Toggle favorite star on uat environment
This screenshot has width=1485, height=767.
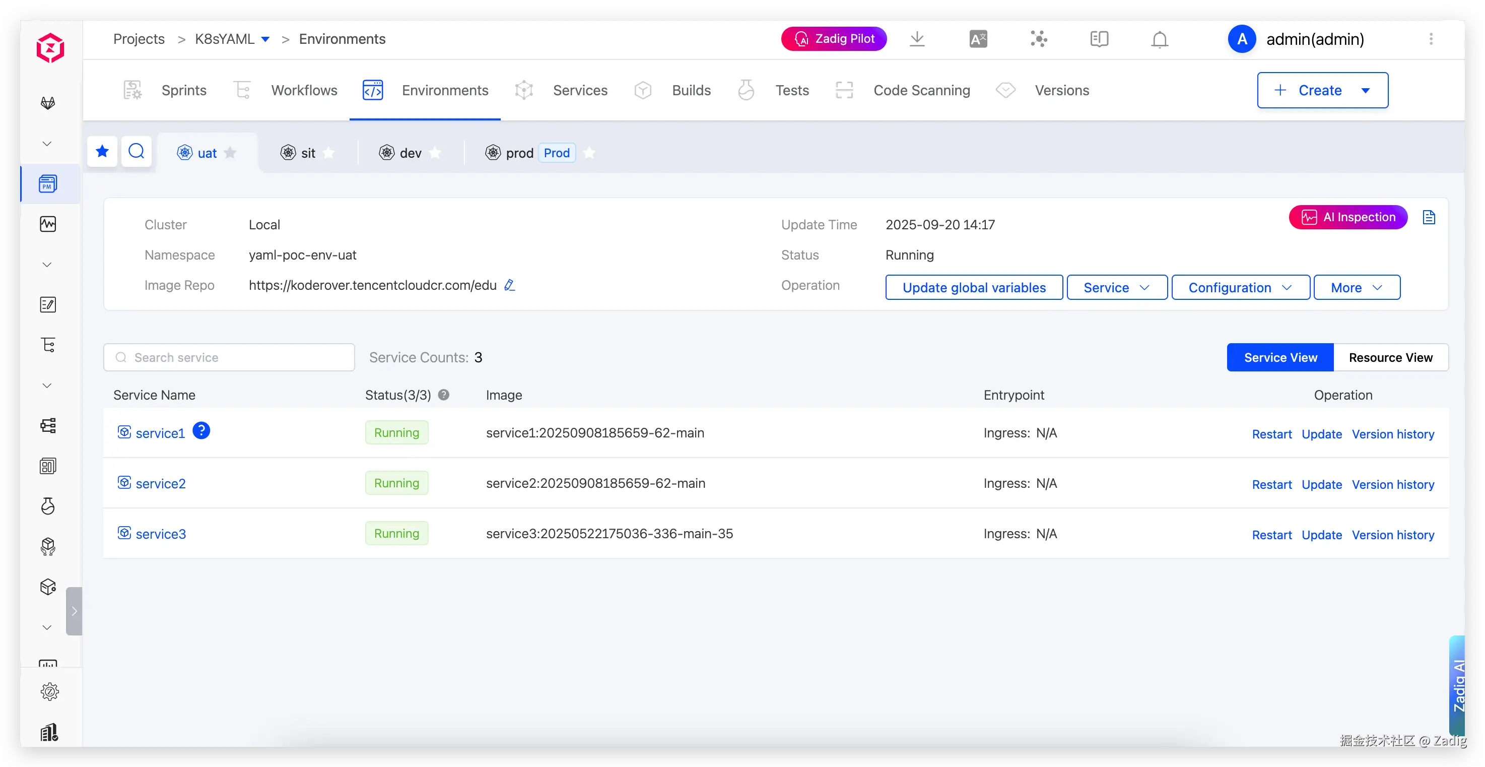231,153
